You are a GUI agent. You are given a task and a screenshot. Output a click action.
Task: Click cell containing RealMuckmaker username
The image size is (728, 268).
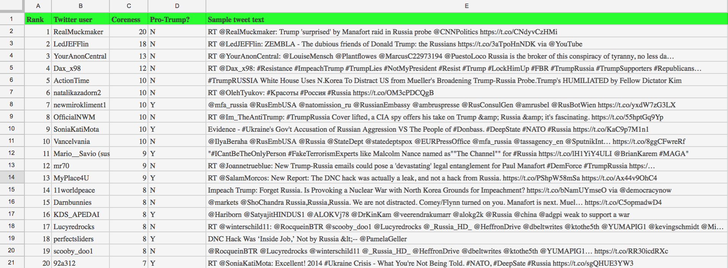coord(80,32)
